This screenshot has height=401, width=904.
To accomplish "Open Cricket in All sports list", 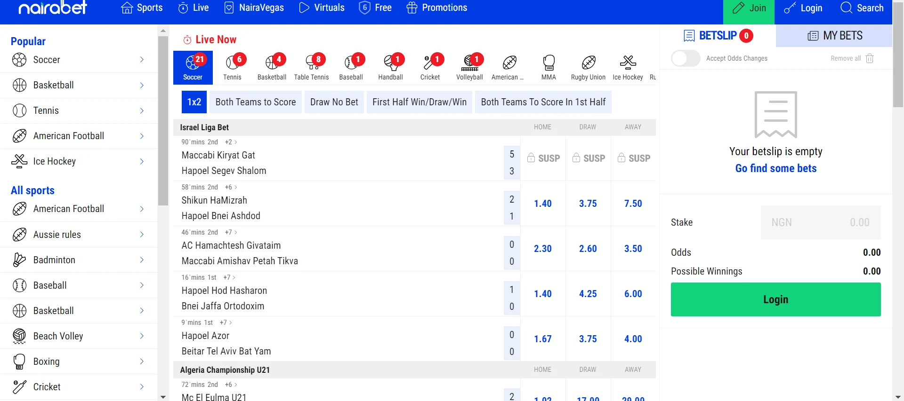I will click(79, 387).
